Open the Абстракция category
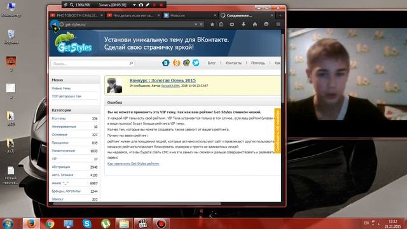This screenshot has height=229, width=407. [61, 167]
